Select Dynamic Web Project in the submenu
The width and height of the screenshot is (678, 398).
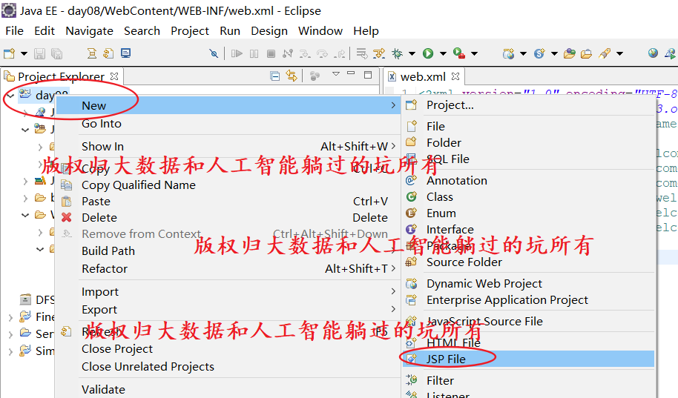528,283
